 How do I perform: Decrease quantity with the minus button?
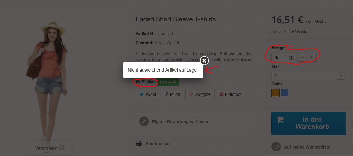(x=302, y=57)
